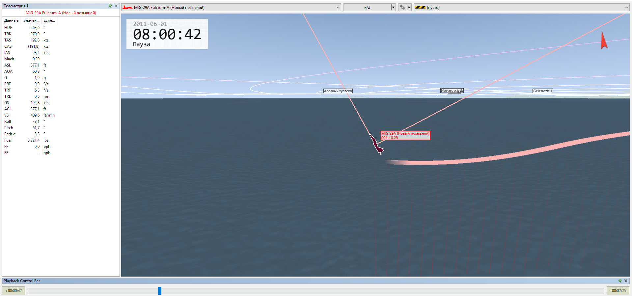This screenshot has height=296, width=632.
Task: Select the Pitch telemetry row
Action: click(61, 128)
